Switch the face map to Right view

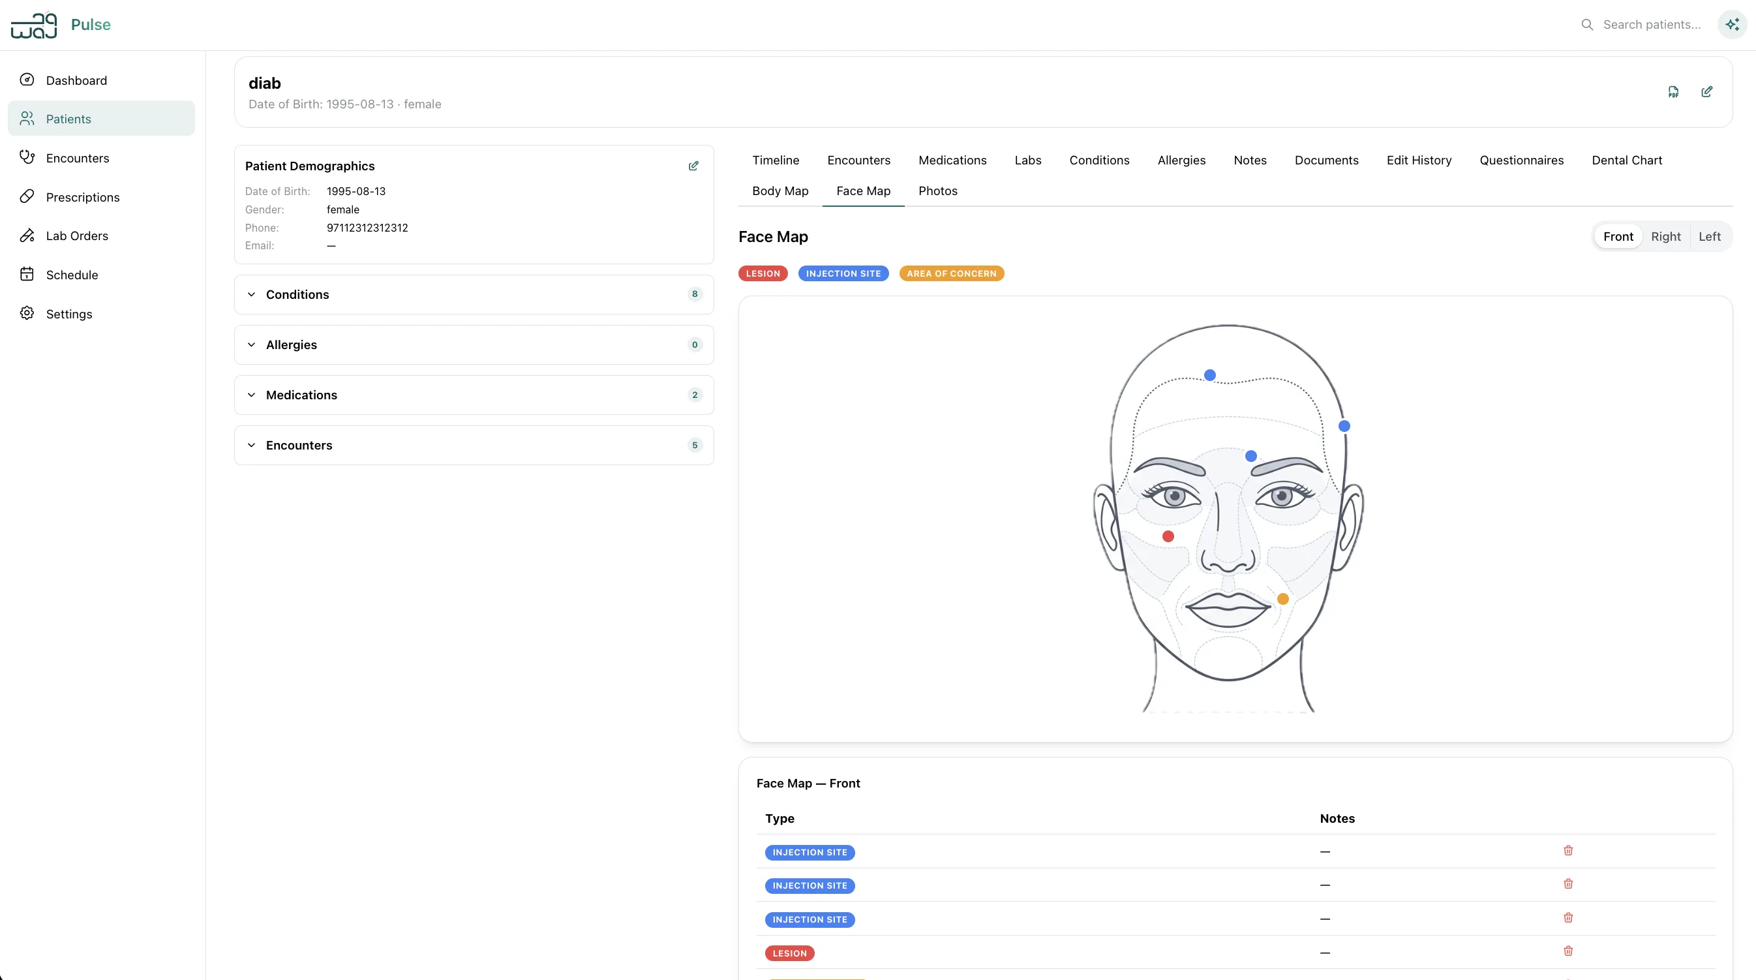1666,236
